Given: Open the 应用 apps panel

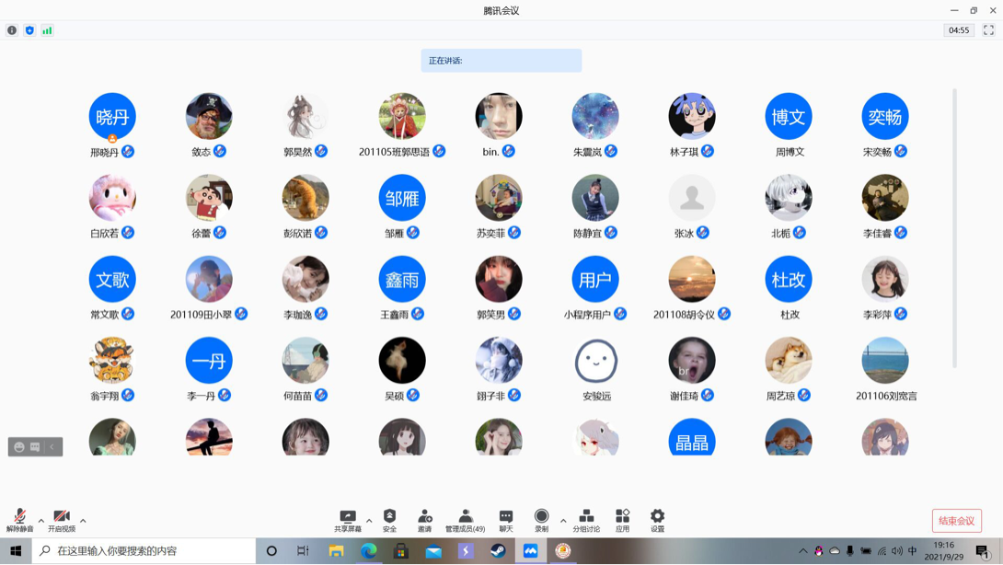Looking at the screenshot, I should pos(622,520).
